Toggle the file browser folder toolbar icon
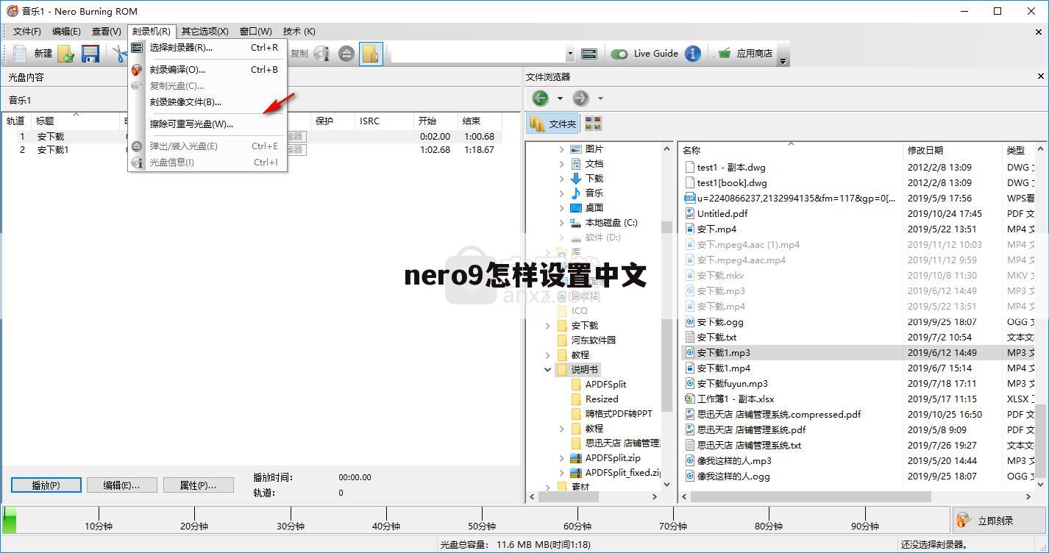1049x553 pixels. [x=371, y=54]
